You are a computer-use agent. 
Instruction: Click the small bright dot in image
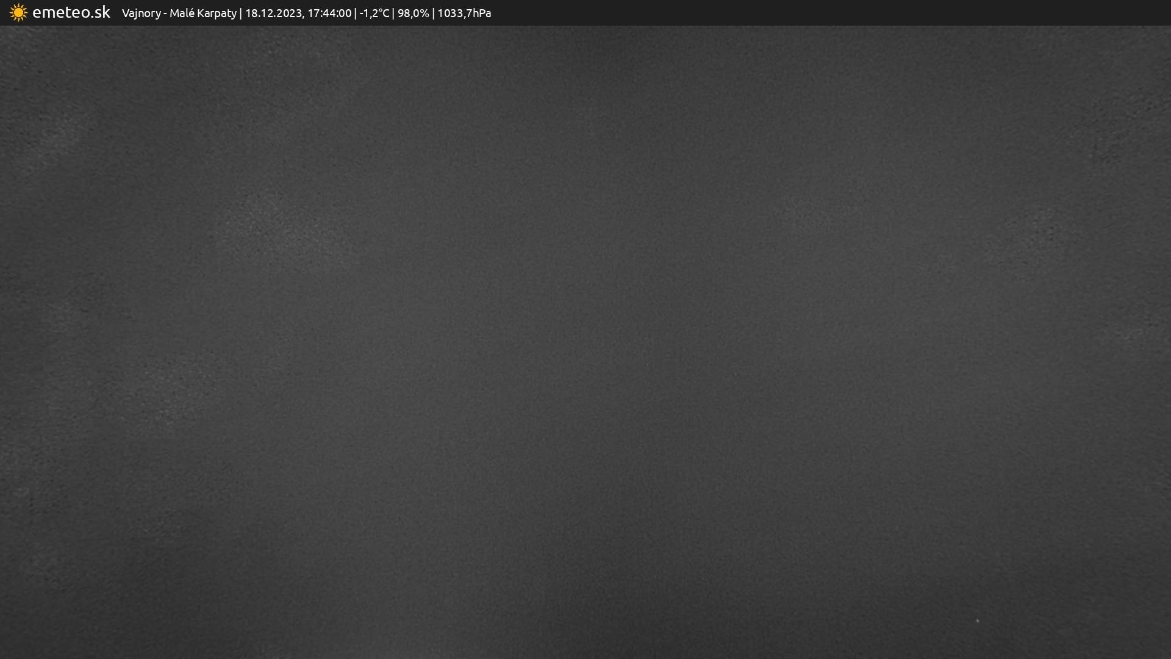[x=978, y=621]
